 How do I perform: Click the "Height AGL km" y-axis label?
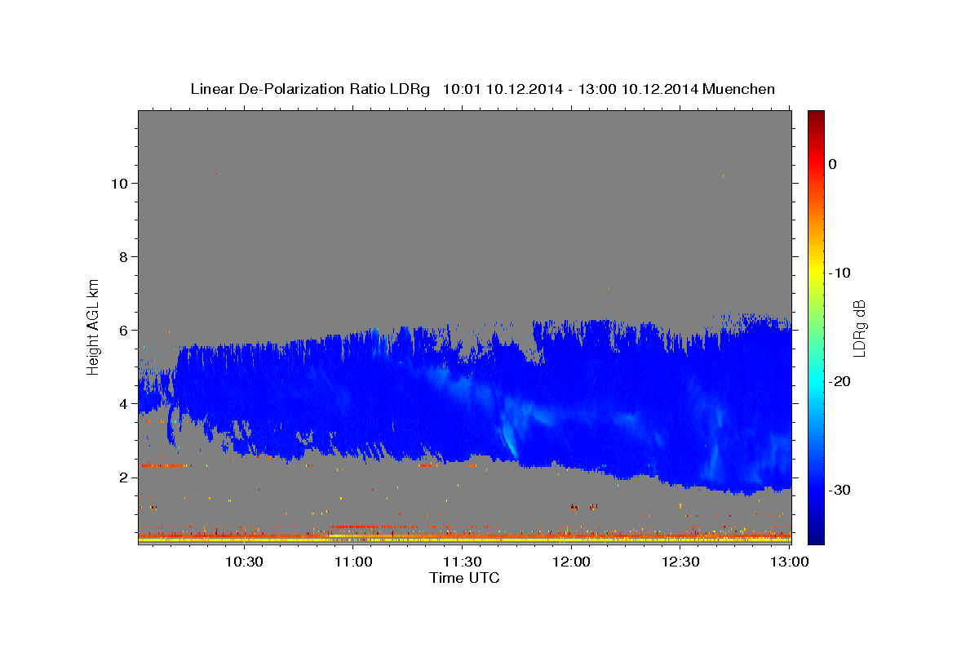click(x=93, y=326)
